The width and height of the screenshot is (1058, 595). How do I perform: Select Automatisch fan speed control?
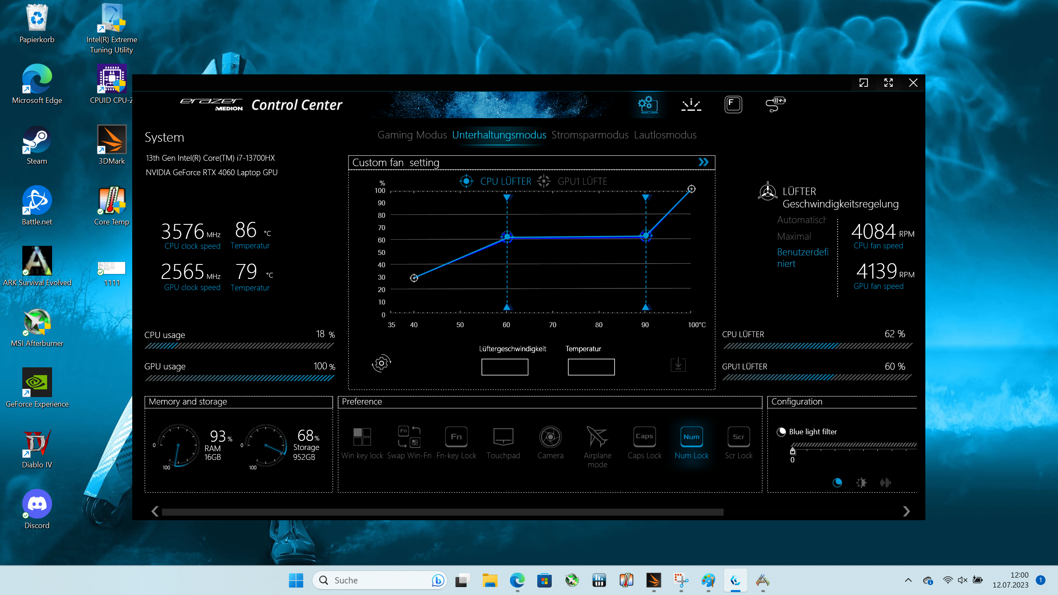(802, 220)
